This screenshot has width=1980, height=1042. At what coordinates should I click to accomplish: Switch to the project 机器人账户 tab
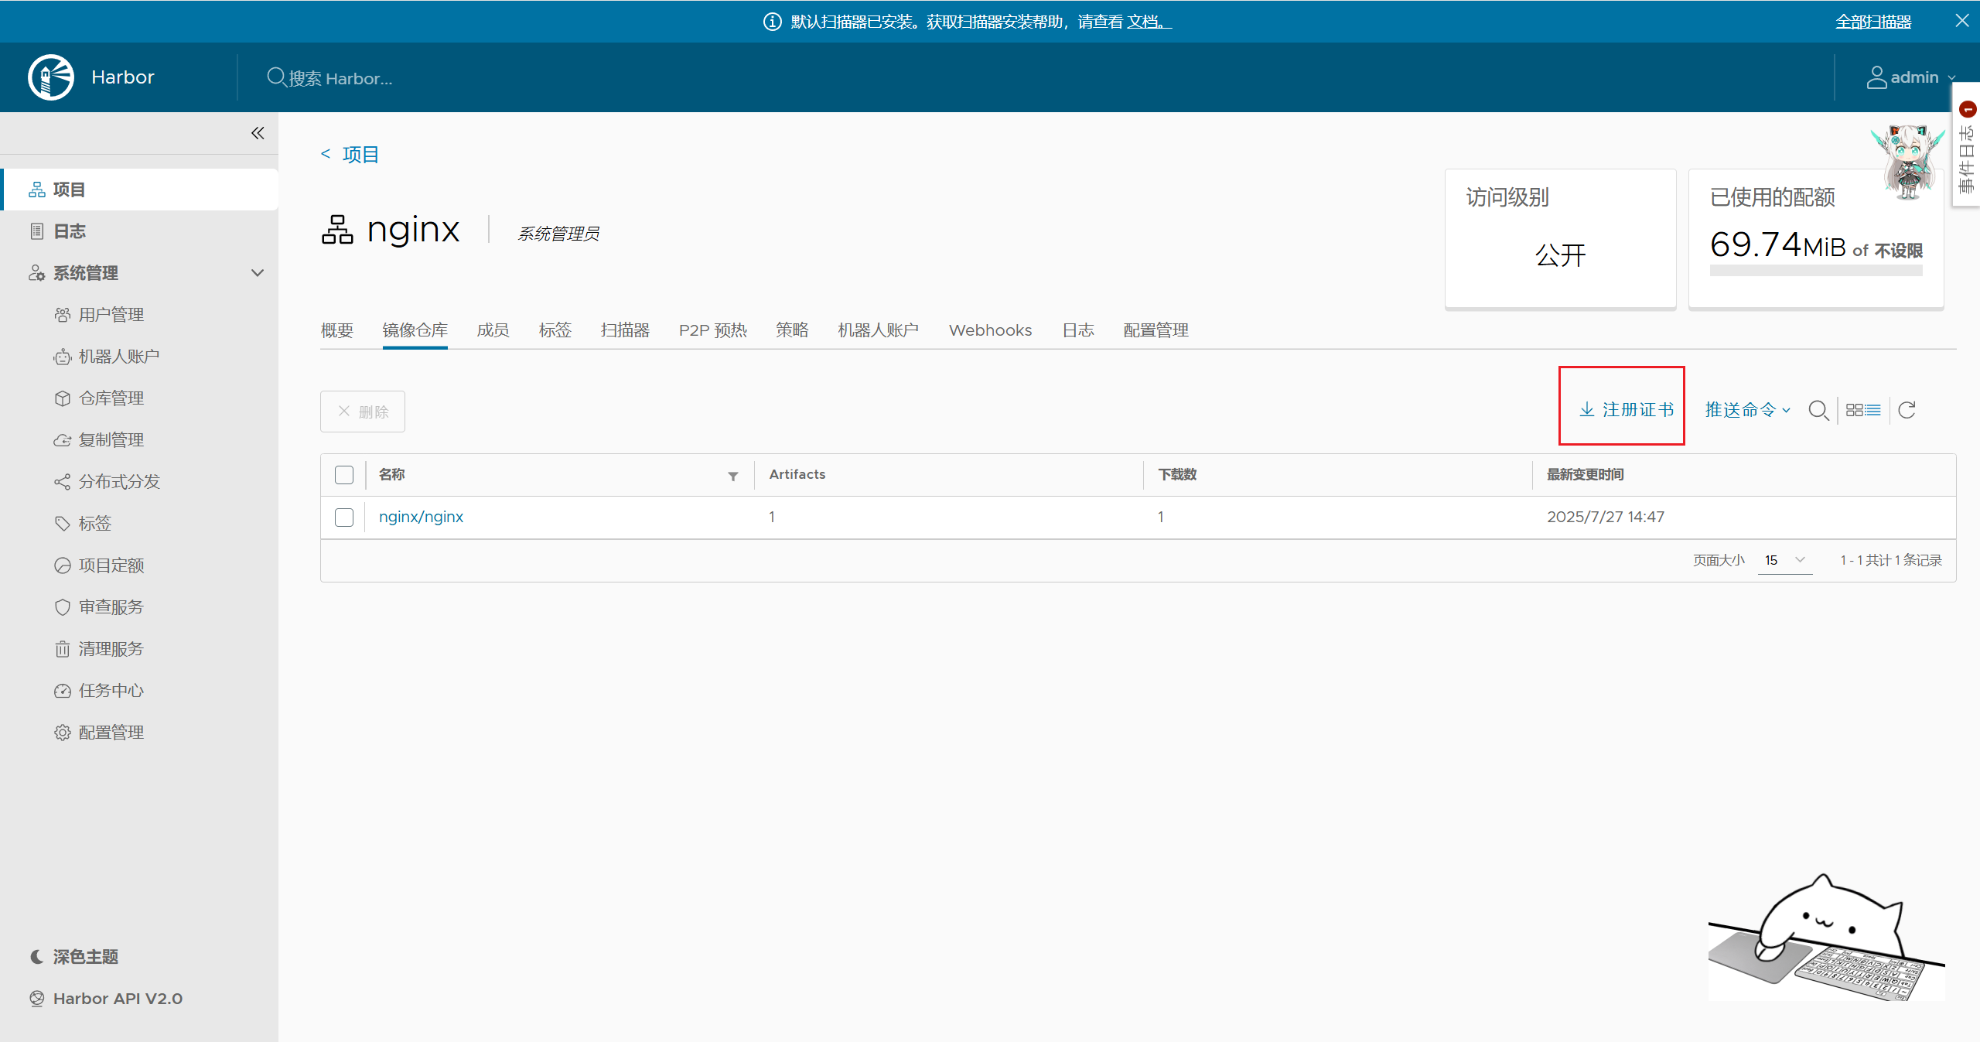point(879,330)
